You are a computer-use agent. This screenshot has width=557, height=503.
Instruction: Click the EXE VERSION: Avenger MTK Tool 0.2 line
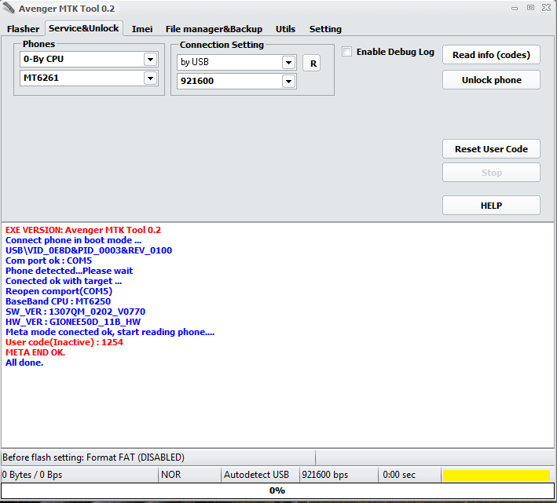pos(83,230)
